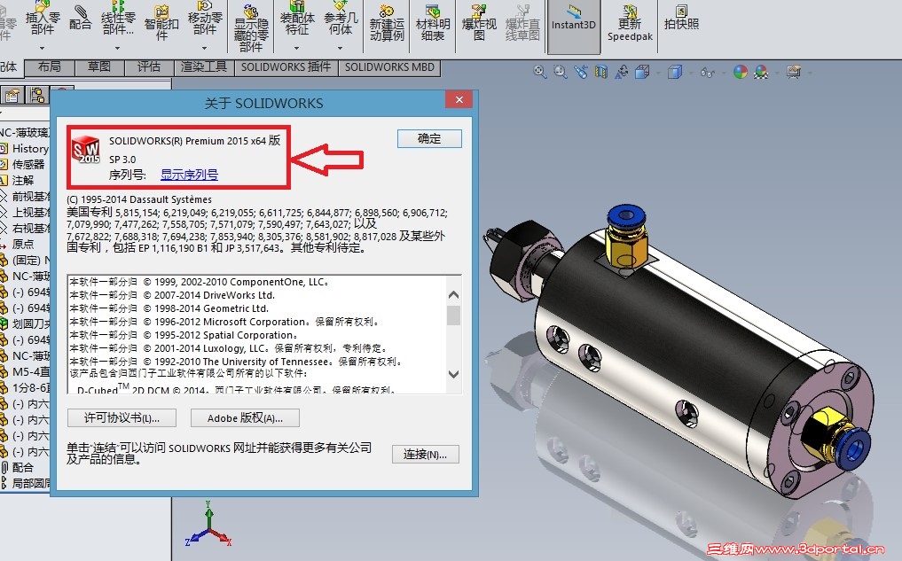Open the View Settings monitor icon
902x561 pixels.
794,72
